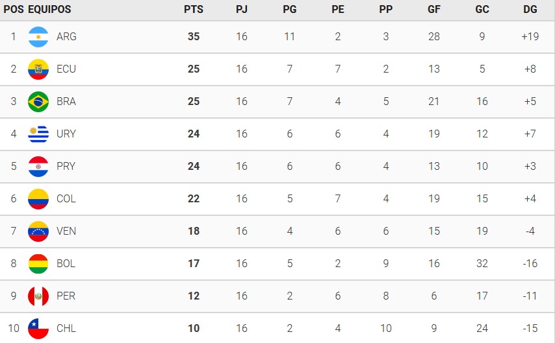Click the Colombia flag icon
This screenshot has height=343, width=555.
pyautogui.click(x=38, y=199)
